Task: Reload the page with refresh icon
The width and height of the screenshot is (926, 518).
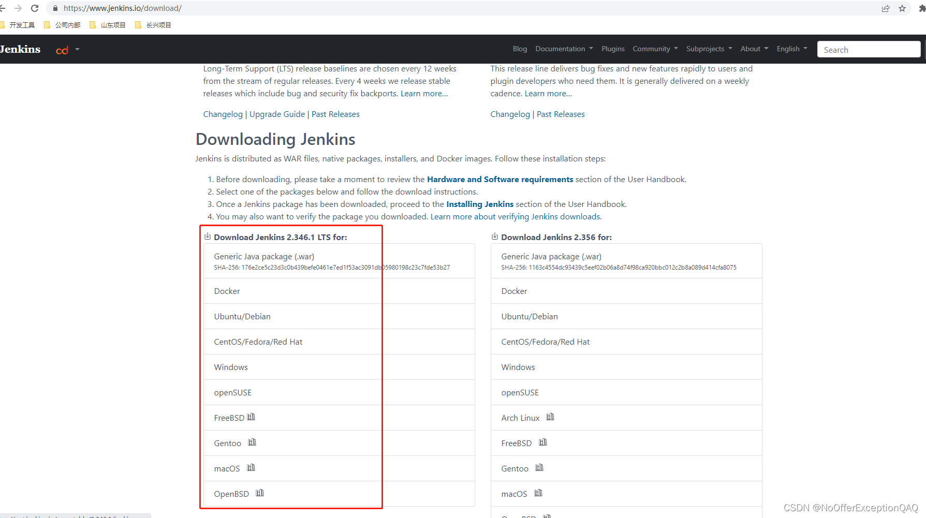Action: point(35,8)
